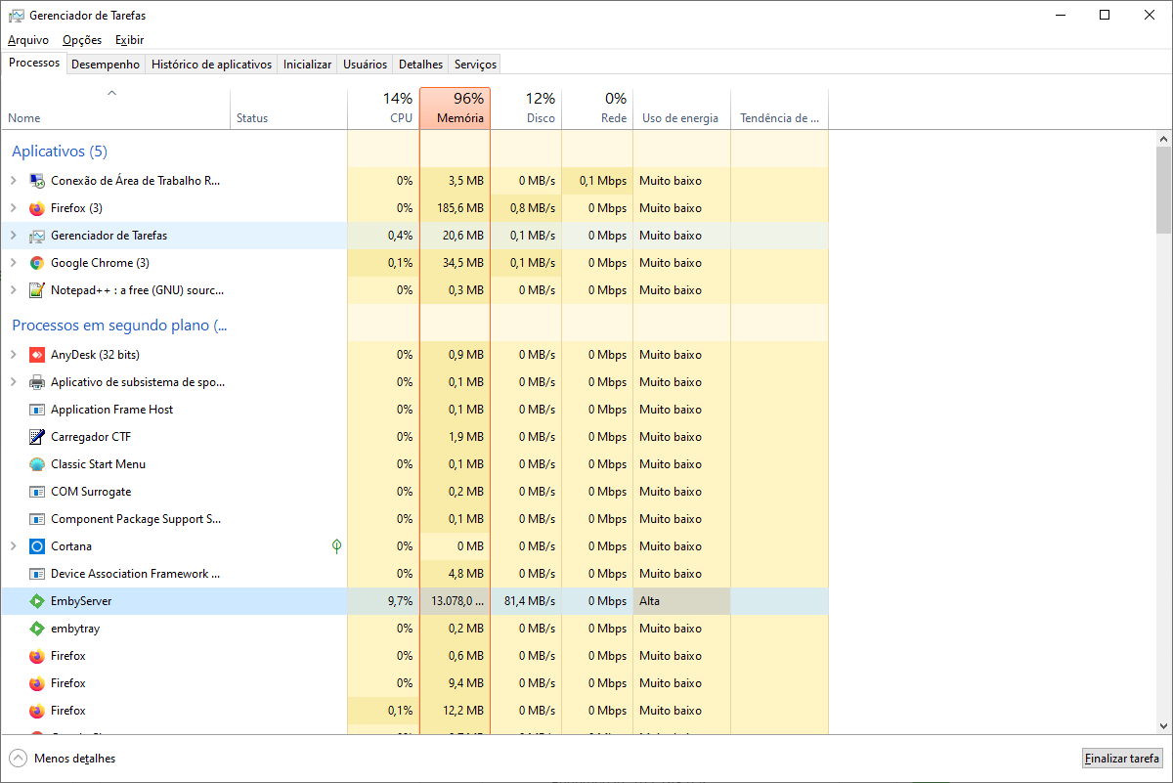Click the Google Chrome app icon
The height and width of the screenshot is (783, 1173).
[x=37, y=263]
